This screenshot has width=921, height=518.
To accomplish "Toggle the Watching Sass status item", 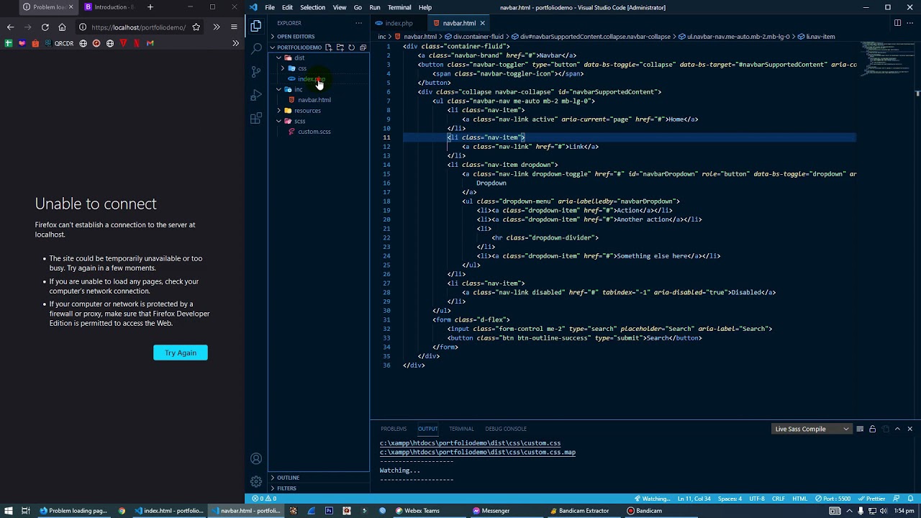I will 653,499.
